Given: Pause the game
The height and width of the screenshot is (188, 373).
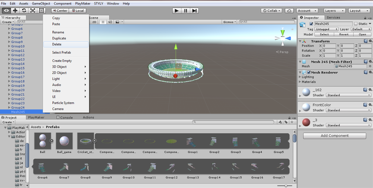Looking at the screenshot, I should [x=185, y=11].
